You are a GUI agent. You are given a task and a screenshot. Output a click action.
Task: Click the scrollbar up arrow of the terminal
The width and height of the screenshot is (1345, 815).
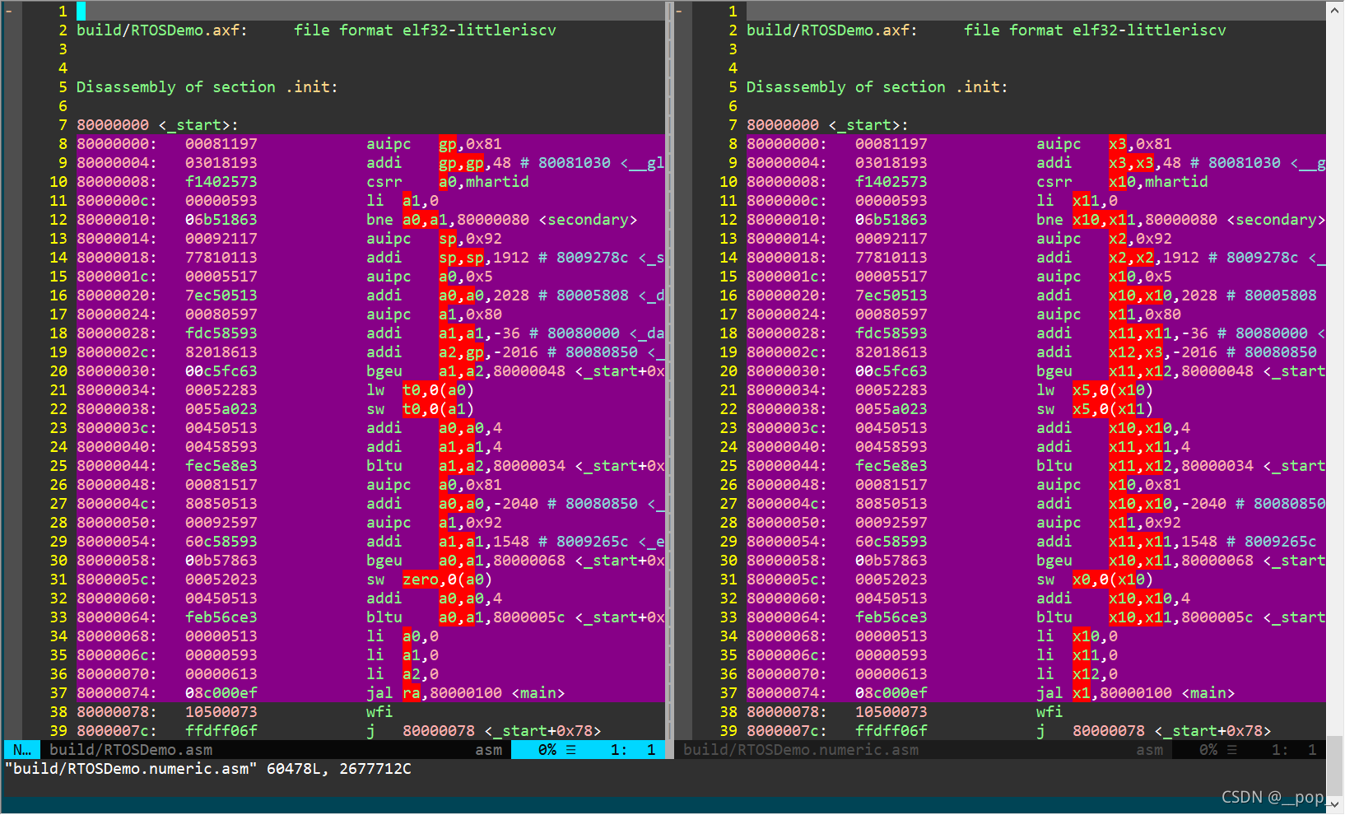(x=1335, y=10)
